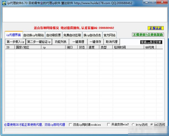
Task: Click the yellow 正版认证 label
Action: click(156, 28)
